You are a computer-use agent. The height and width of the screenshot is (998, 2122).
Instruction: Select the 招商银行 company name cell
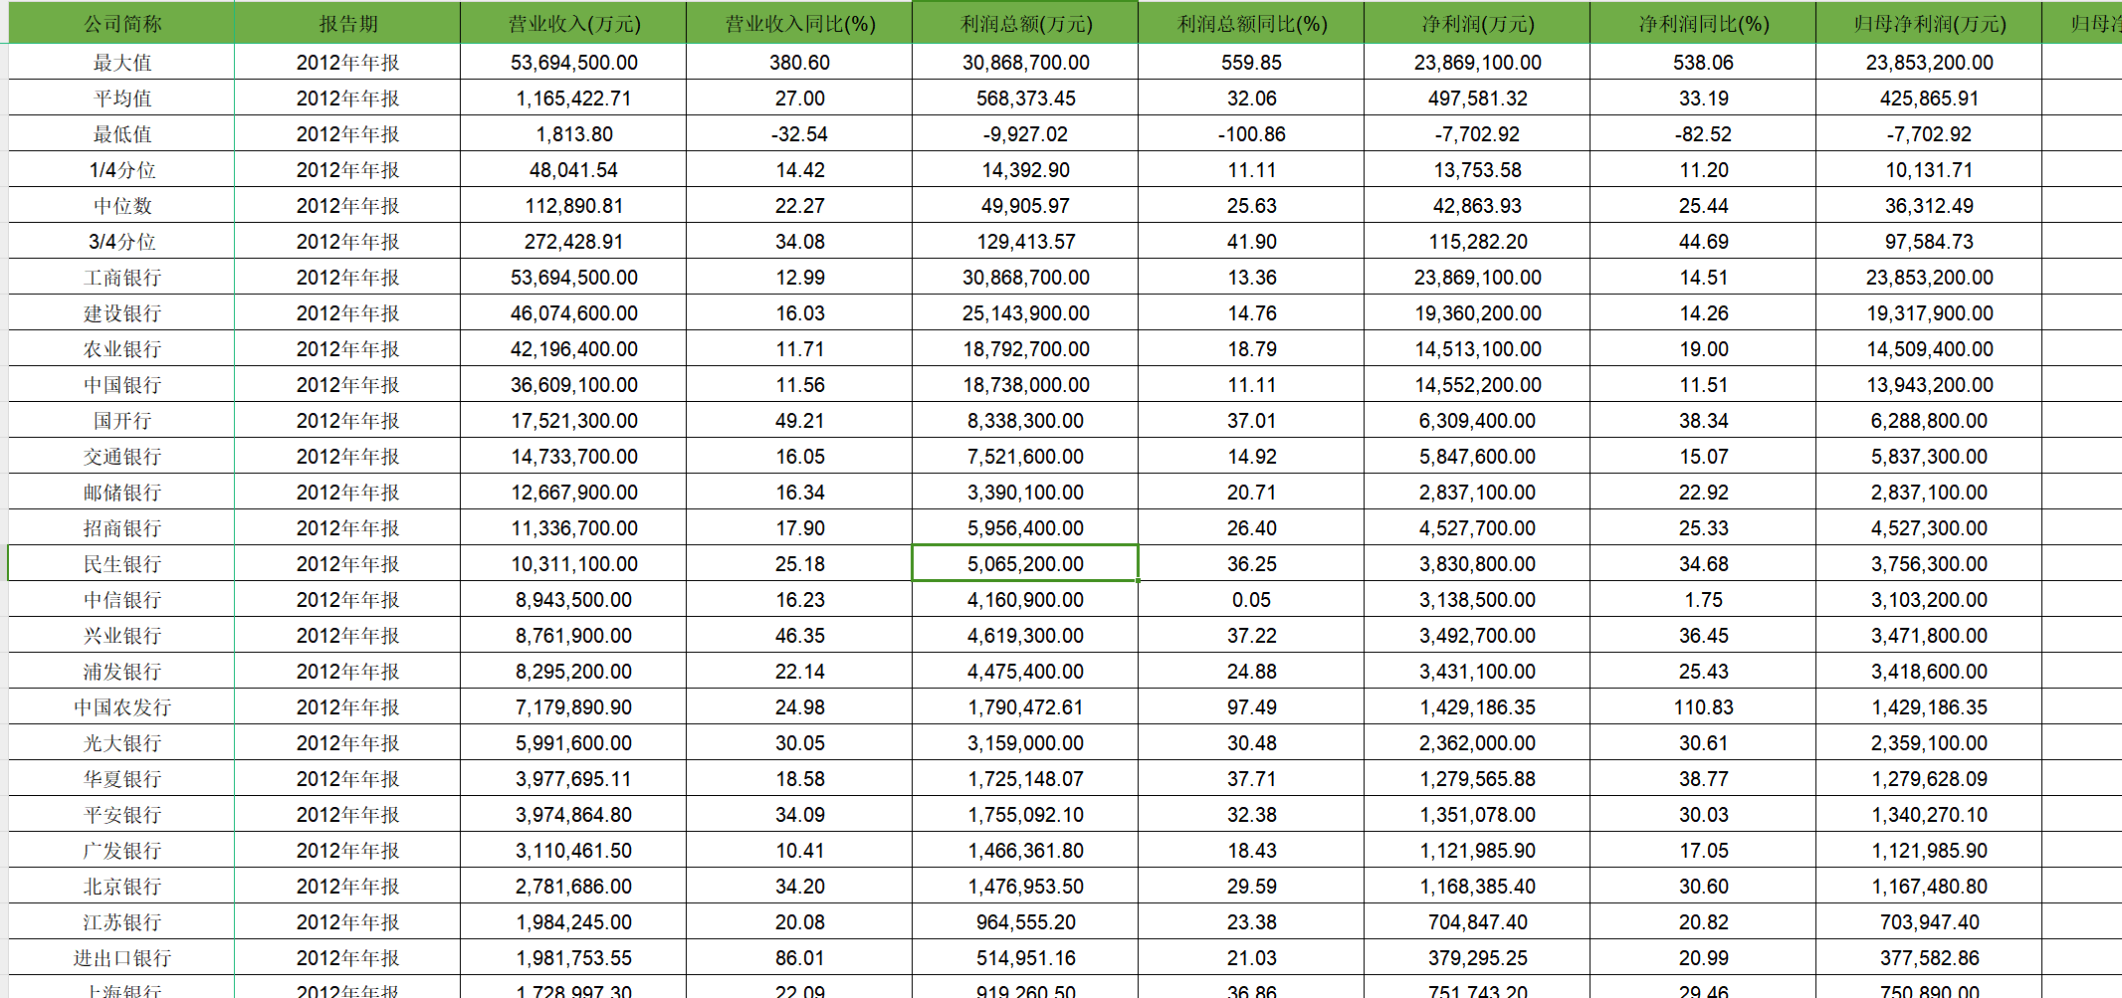click(121, 527)
